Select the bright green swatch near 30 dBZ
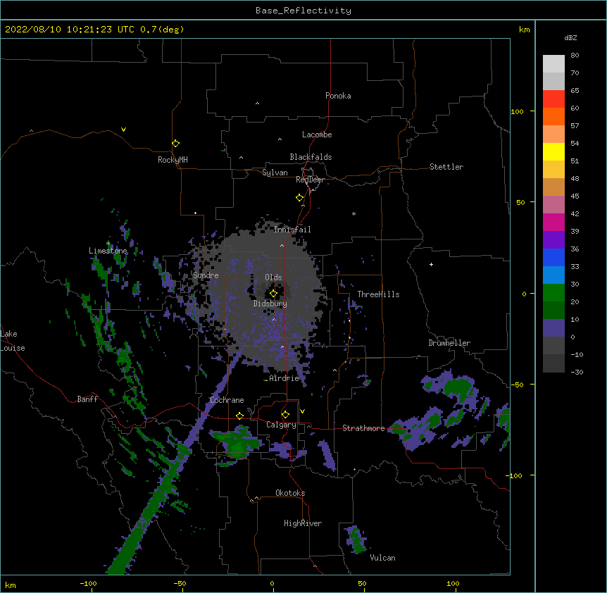The image size is (607, 593). coord(553,293)
